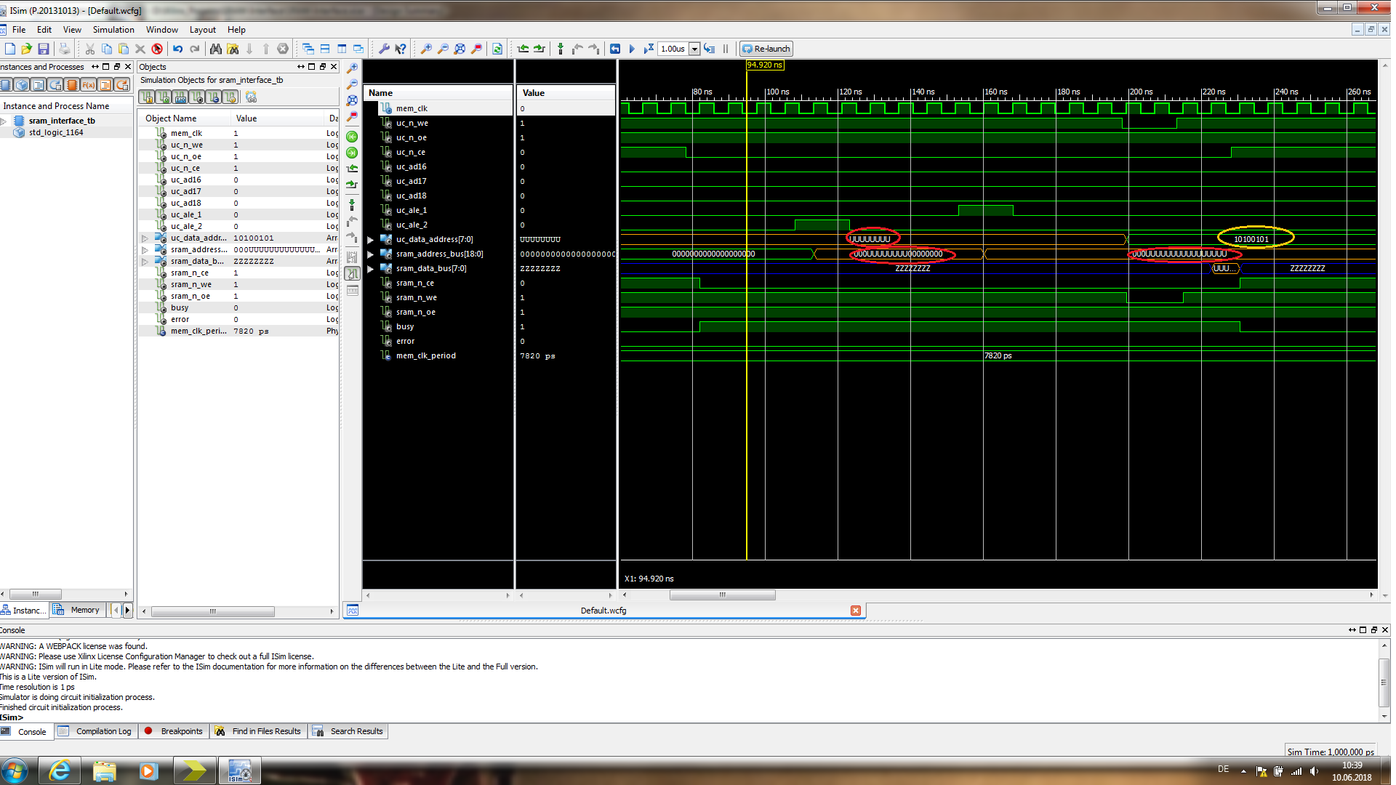The width and height of the screenshot is (1396, 785).
Task: Click the Open file folder icon
Action: point(27,49)
